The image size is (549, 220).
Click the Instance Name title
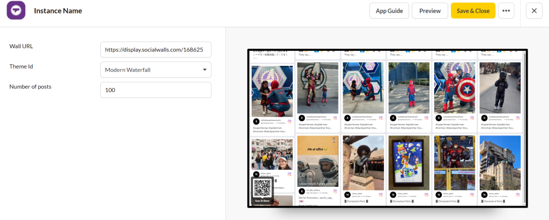click(58, 11)
